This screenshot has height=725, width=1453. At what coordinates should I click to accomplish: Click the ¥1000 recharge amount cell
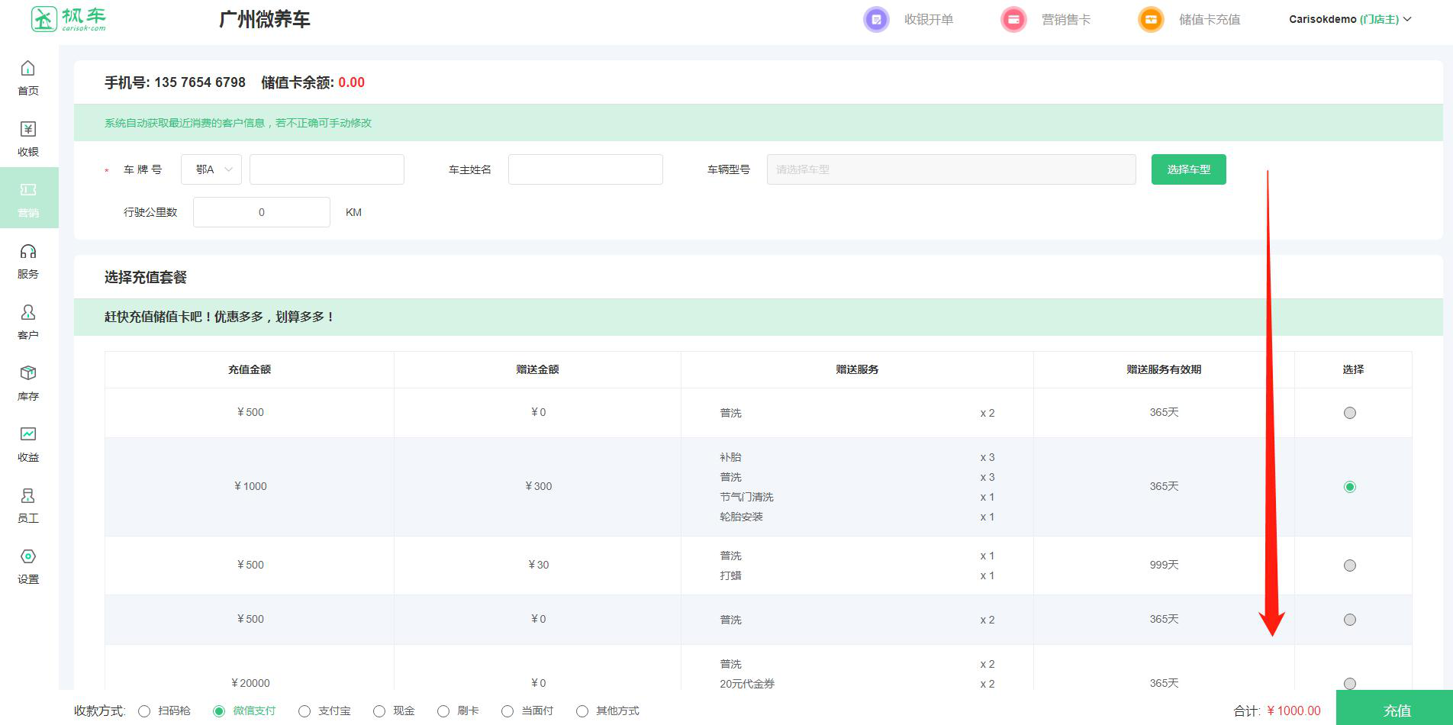250,486
